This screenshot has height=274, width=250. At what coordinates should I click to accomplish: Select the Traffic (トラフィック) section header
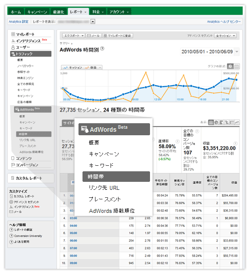(30, 54)
